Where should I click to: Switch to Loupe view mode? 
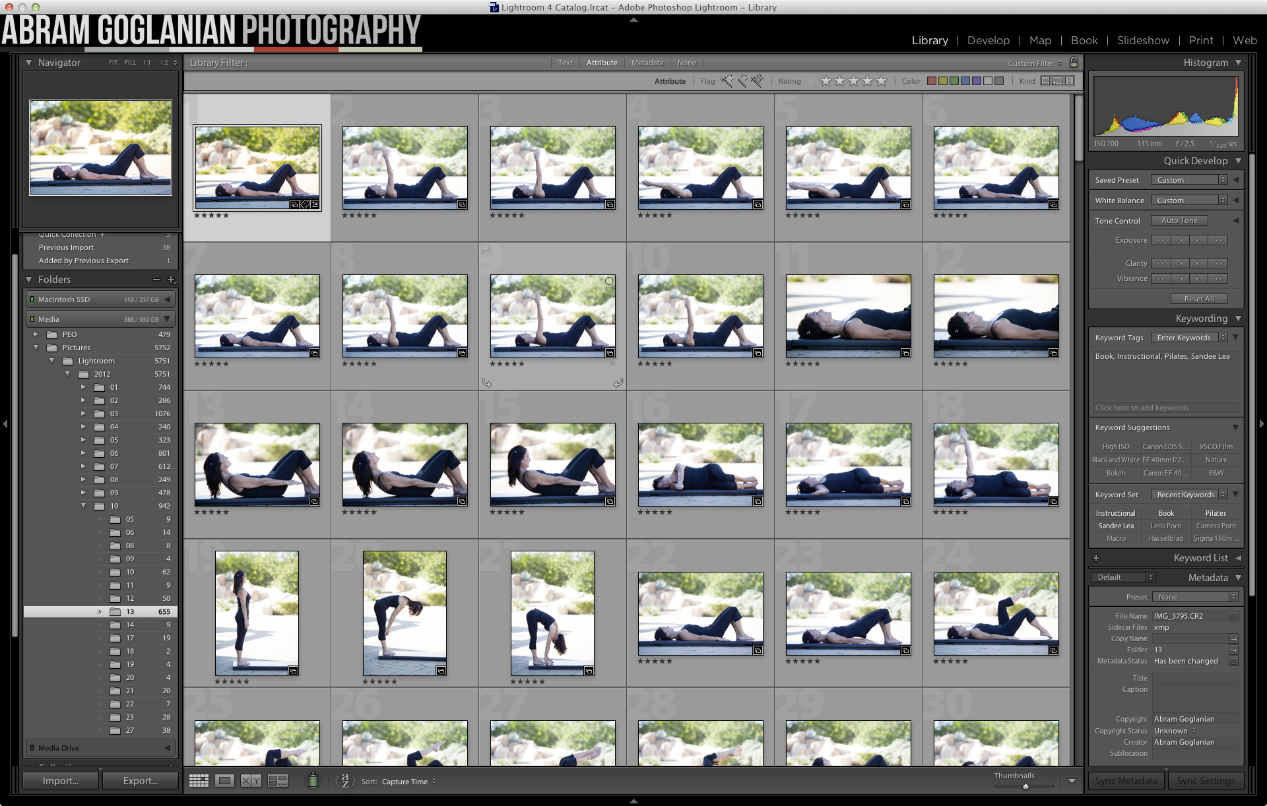[225, 781]
